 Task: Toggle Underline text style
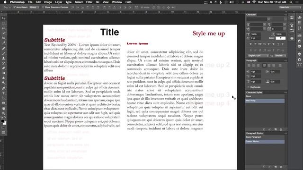click(x=278, y=44)
